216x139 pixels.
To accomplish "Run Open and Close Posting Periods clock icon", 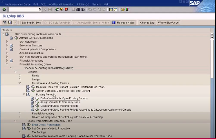I will pyautogui.click(x=37, y=106).
